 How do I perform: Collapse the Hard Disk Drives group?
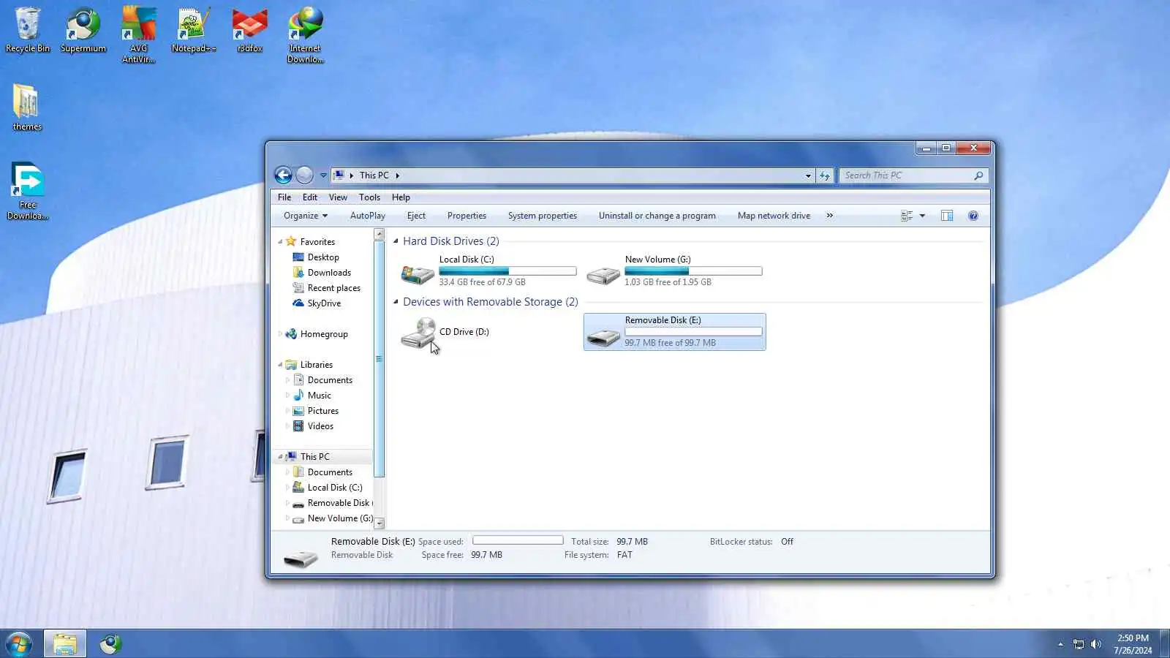click(396, 241)
